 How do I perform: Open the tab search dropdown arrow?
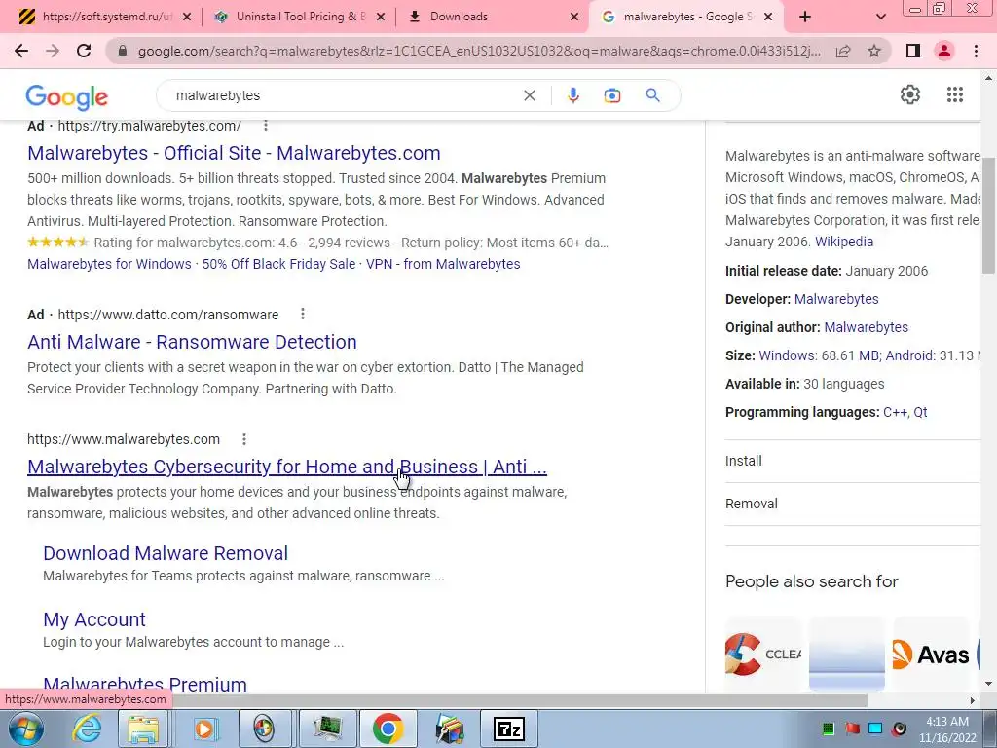pyautogui.click(x=880, y=18)
